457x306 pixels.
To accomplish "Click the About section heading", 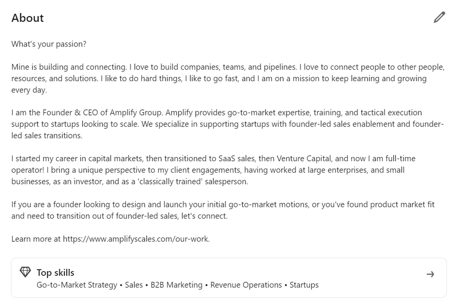I will pos(27,18).
